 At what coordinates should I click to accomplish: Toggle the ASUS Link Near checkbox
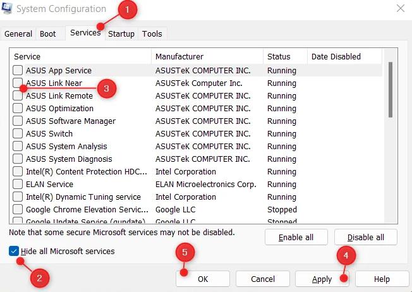18,83
